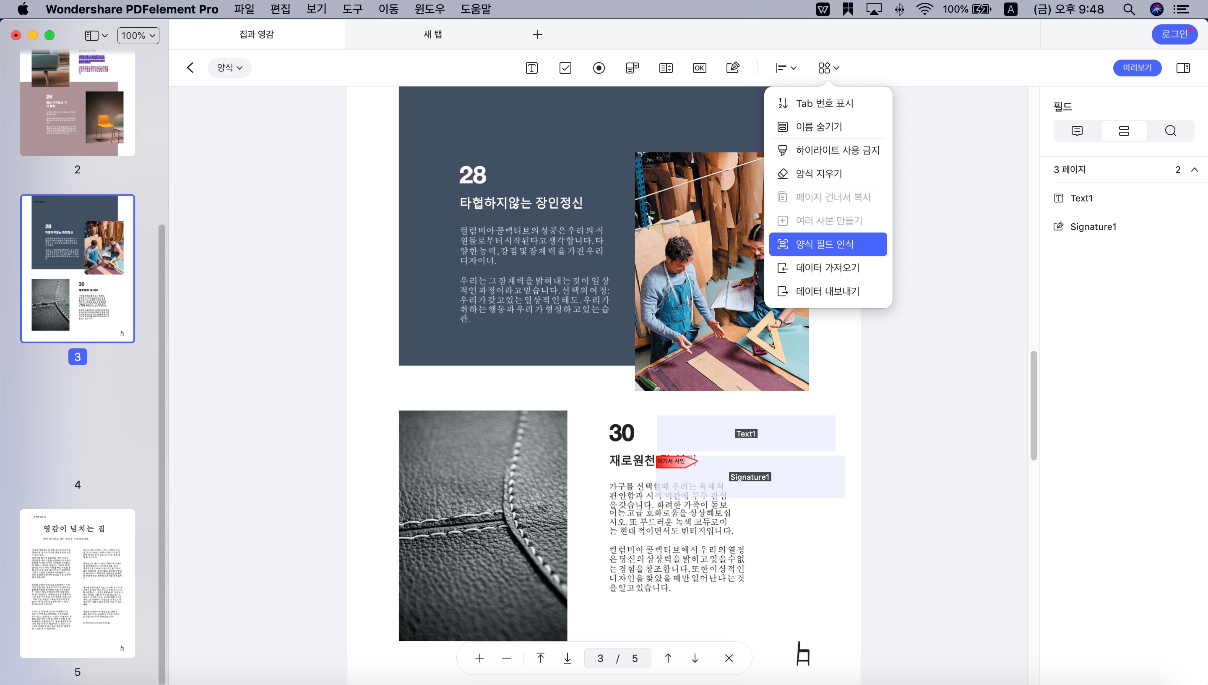Select the combo box form tool
Image resolution: width=1208 pixels, height=685 pixels.
[x=632, y=68]
